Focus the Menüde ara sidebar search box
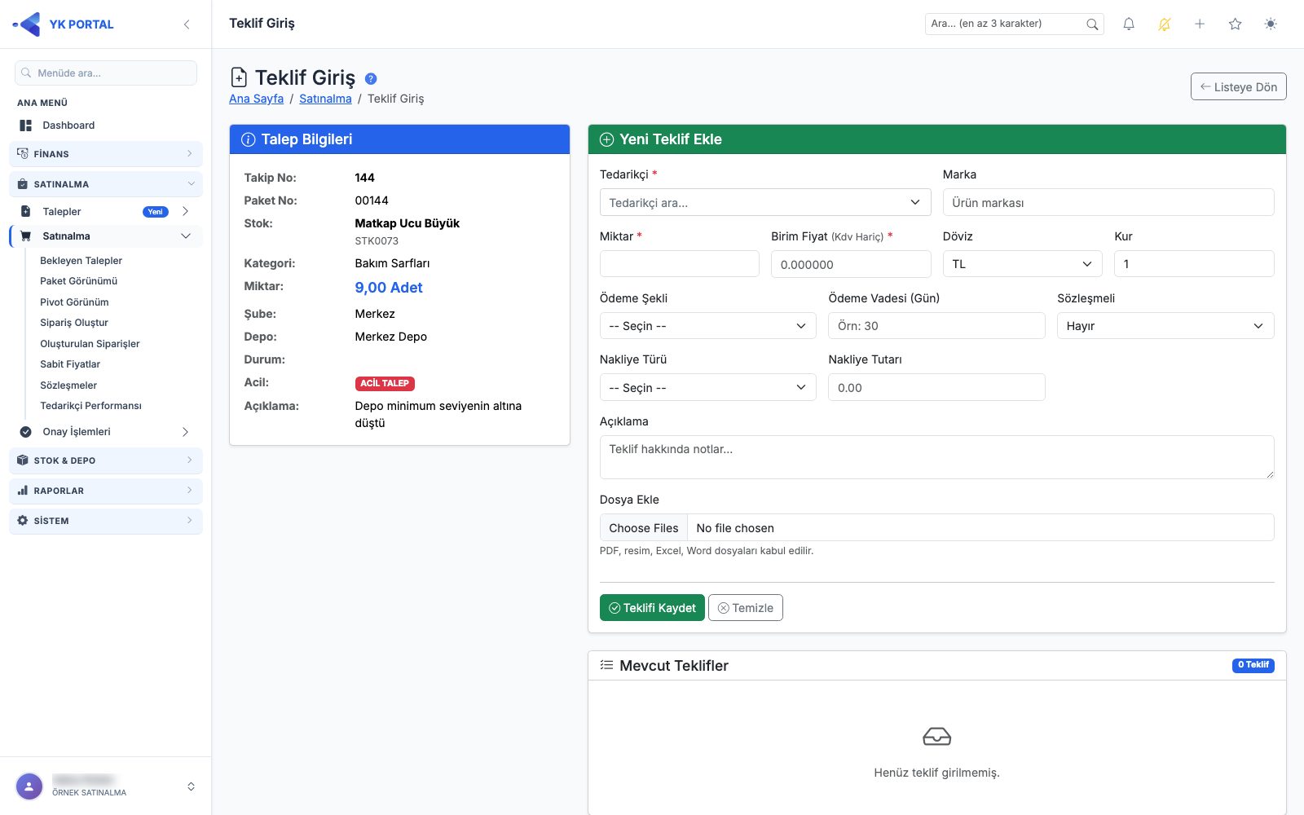 pos(106,73)
